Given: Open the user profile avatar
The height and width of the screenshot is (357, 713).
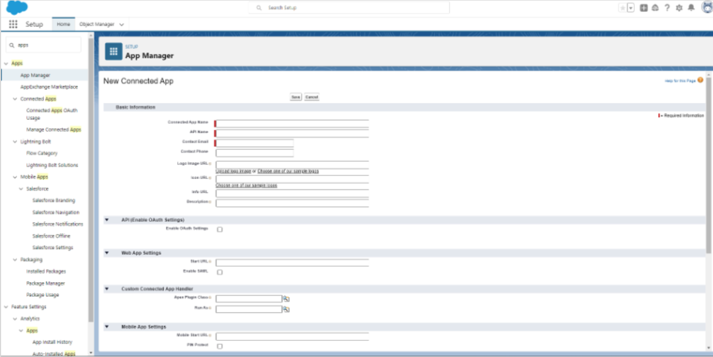Looking at the screenshot, I should coord(707,8).
